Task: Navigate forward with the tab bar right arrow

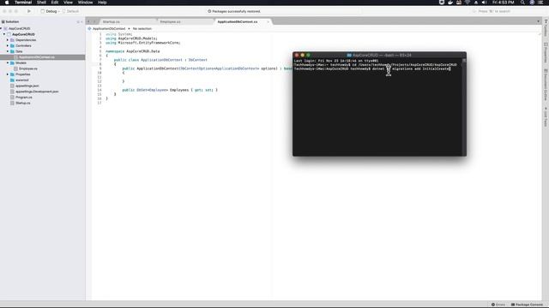Action: click(94, 21)
